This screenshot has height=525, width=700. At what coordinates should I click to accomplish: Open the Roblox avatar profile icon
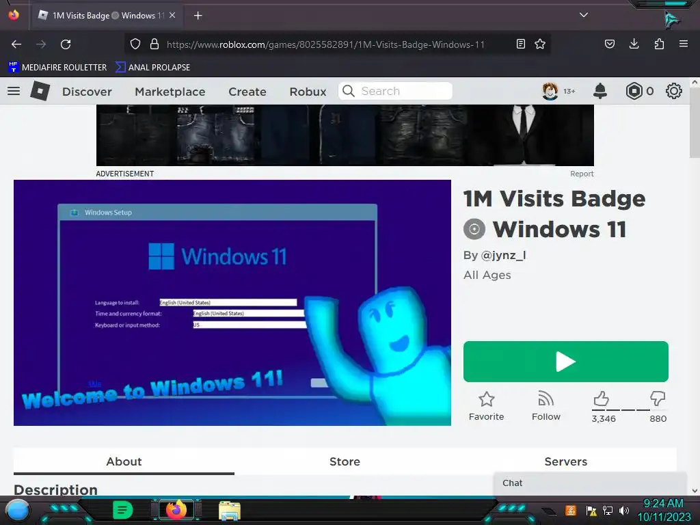pos(550,91)
